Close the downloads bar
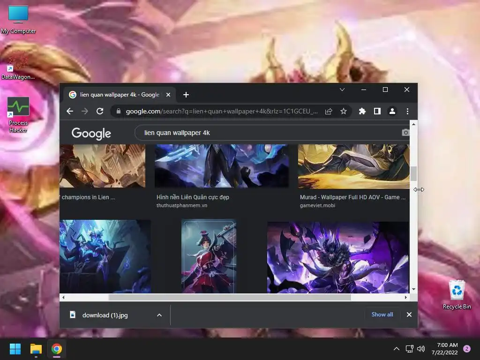 coord(409,315)
